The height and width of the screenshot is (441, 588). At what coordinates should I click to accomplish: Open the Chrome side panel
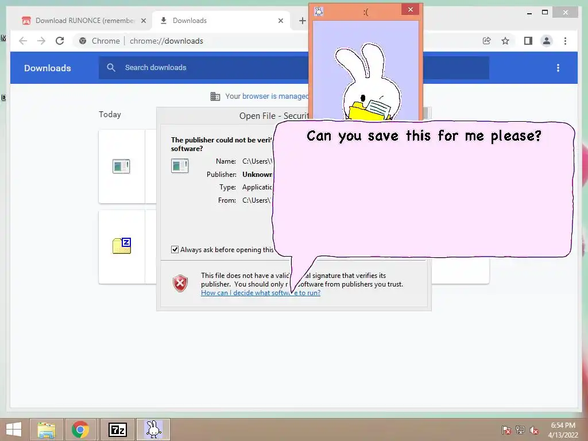(528, 41)
